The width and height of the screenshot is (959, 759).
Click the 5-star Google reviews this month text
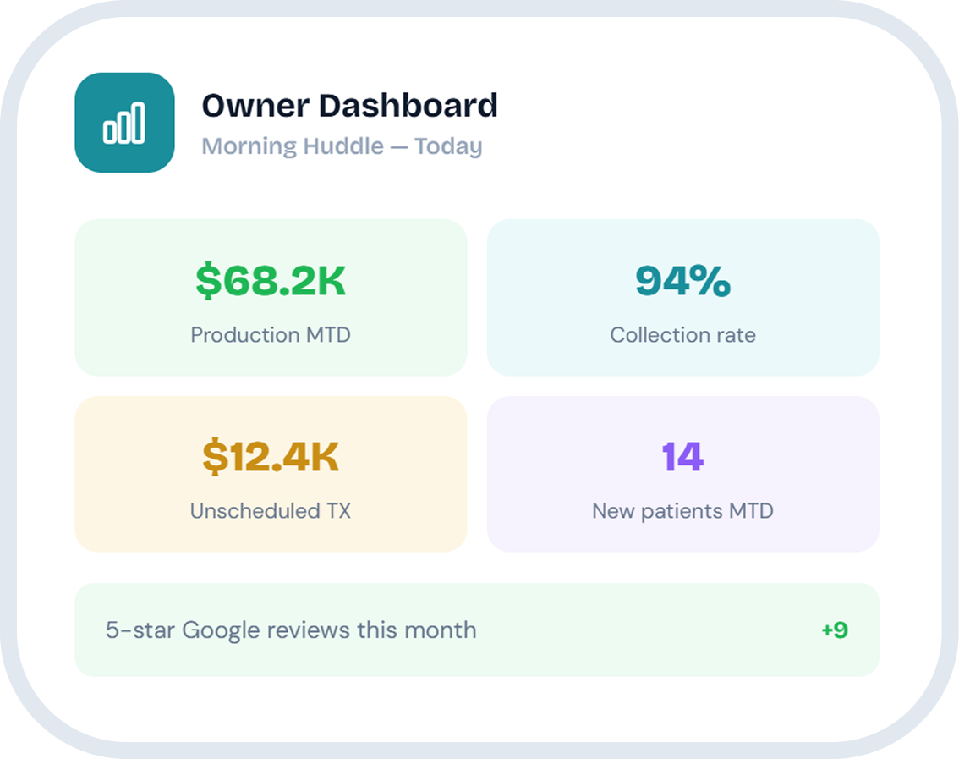tap(291, 630)
